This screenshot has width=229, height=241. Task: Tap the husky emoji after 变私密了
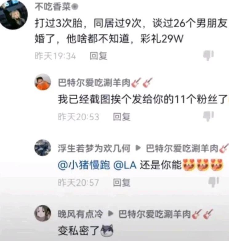click(x=107, y=231)
